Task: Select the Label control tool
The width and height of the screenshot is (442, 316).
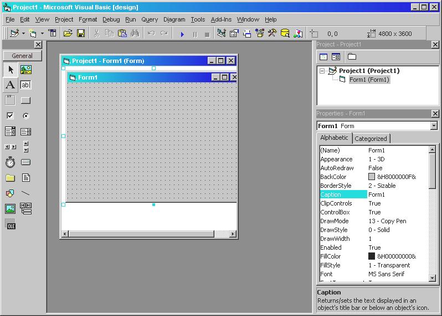Action: [x=11, y=85]
